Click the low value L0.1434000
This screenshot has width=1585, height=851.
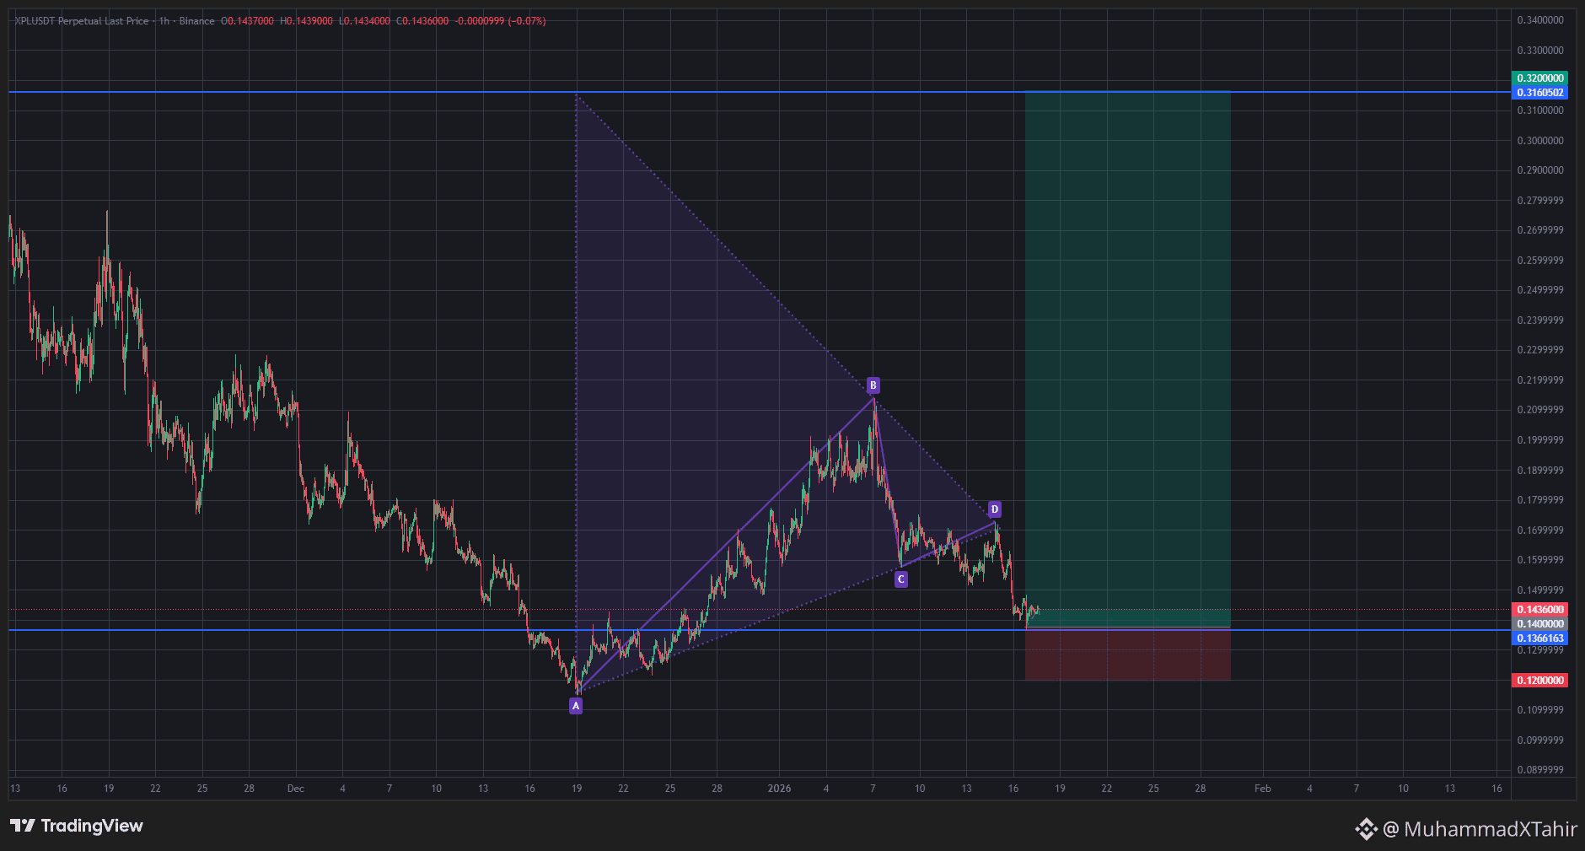pyautogui.click(x=364, y=21)
